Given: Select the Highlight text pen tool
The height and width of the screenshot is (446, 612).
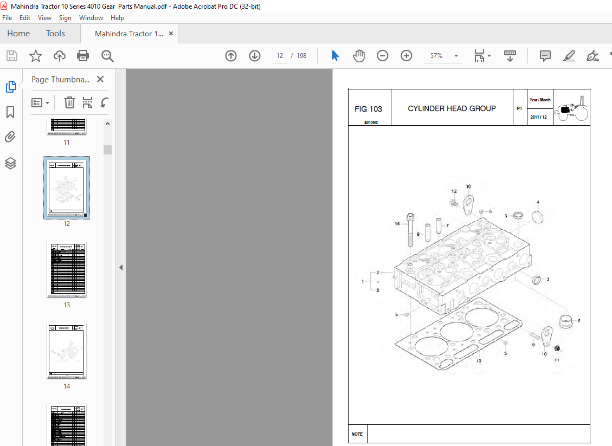Looking at the screenshot, I should (569, 56).
